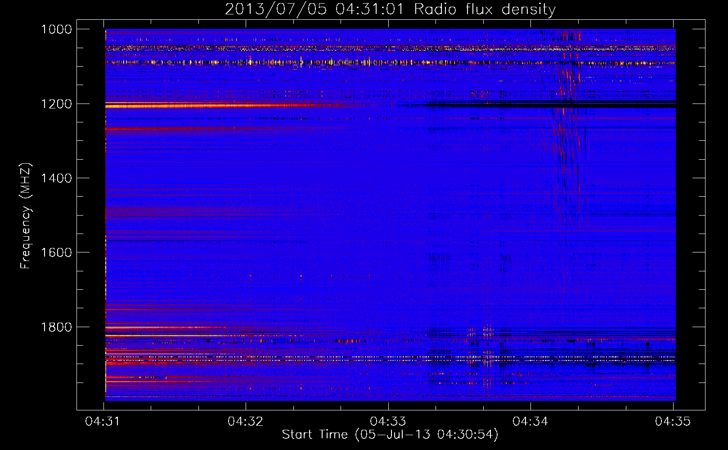Viewport: 728px width, 450px height.
Task: Click the Y-axis label "Frequency (MHZ)"
Action: [26, 216]
